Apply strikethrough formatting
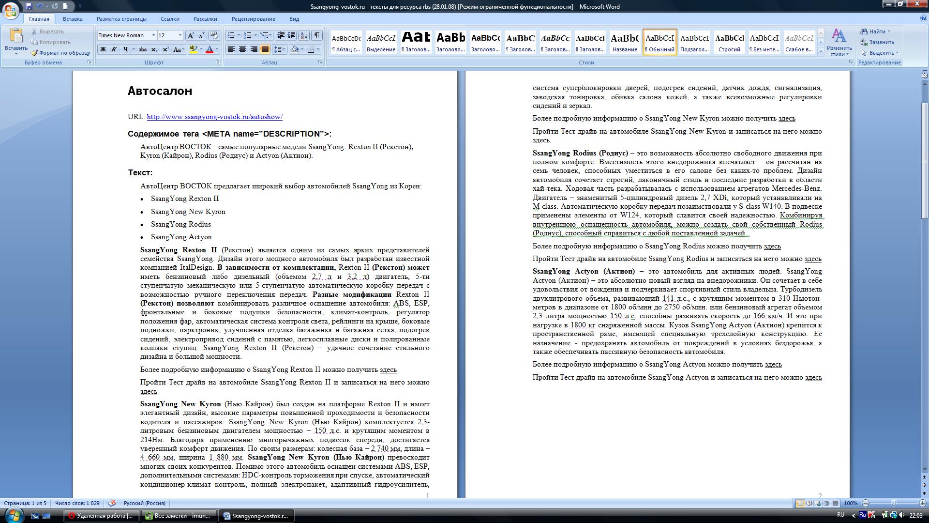 pos(142,49)
